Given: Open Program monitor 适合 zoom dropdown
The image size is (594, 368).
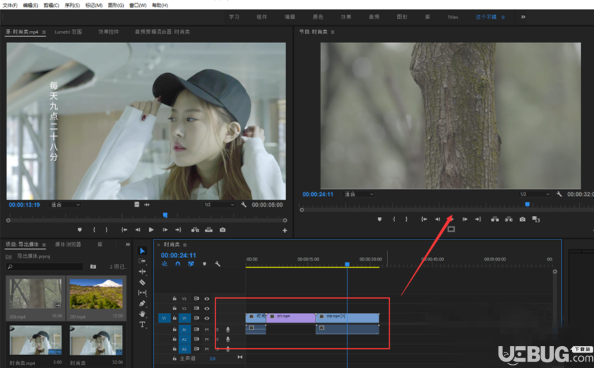Looking at the screenshot, I should pyautogui.click(x=359, y=194).
